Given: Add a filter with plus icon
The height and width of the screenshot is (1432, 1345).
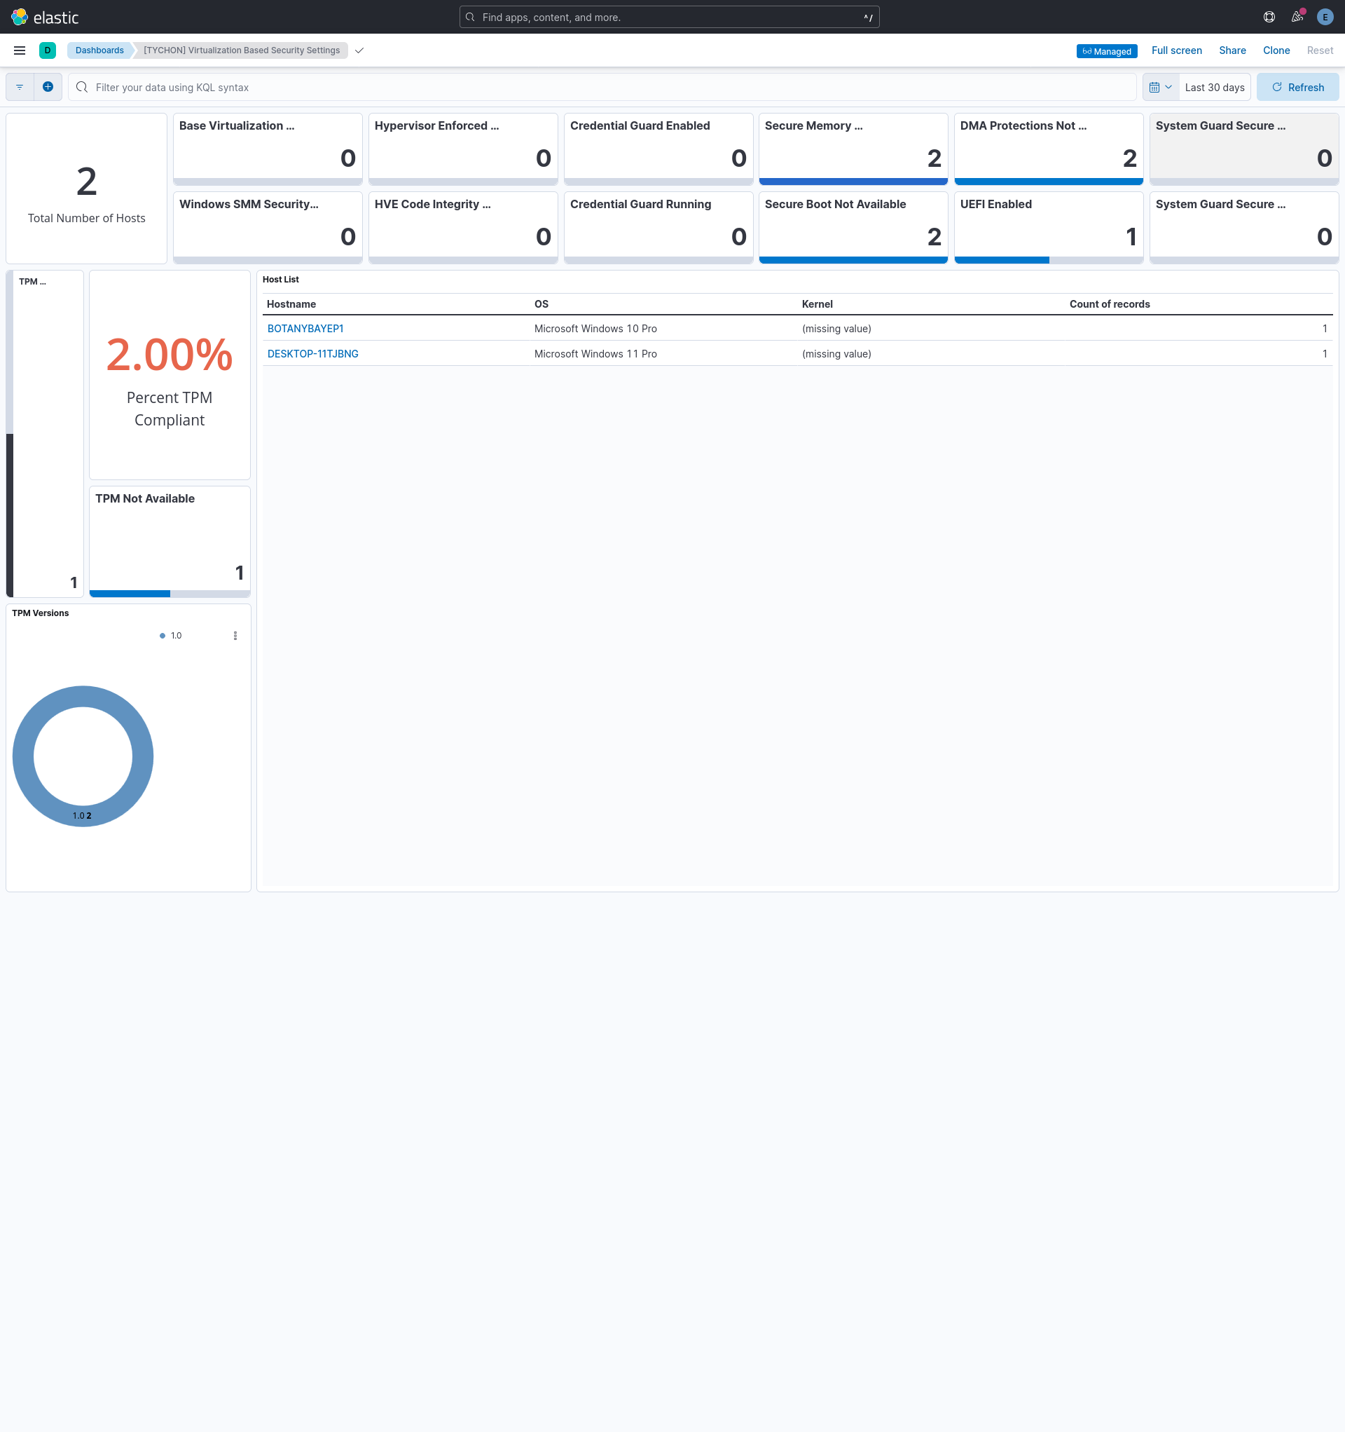Looking at the screenshot, I should tap(48, 87).
